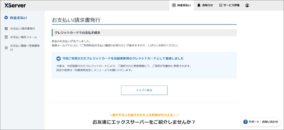Viewport: 284px width, 130px height.
Task: Click the XServer logo
Action: point(15,6)
